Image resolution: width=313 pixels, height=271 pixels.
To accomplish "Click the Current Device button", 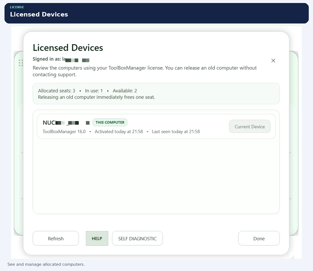I will tap(250, 127).
